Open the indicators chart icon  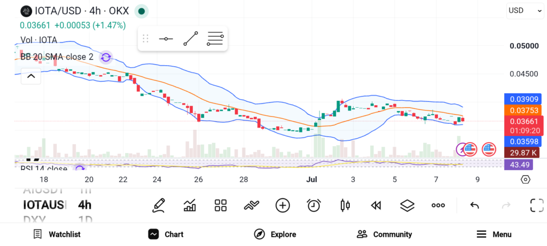click(x=190, y=205)
